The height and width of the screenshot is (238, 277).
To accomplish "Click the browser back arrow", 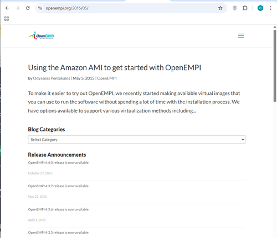I will (7, 8).
